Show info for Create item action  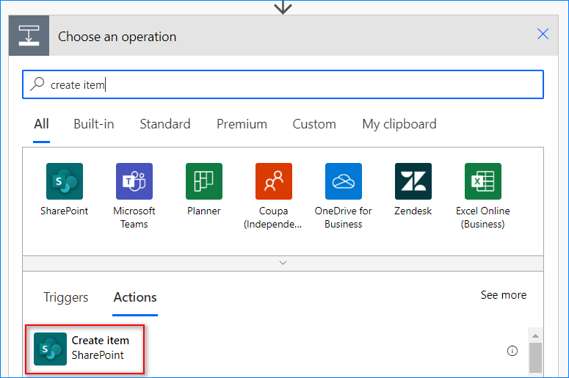point(512,351)
